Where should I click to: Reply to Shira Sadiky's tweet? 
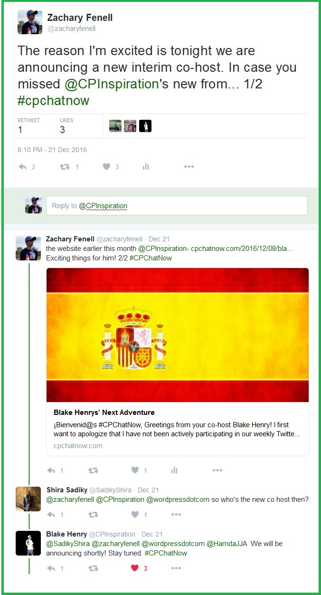tap(51, 514)
